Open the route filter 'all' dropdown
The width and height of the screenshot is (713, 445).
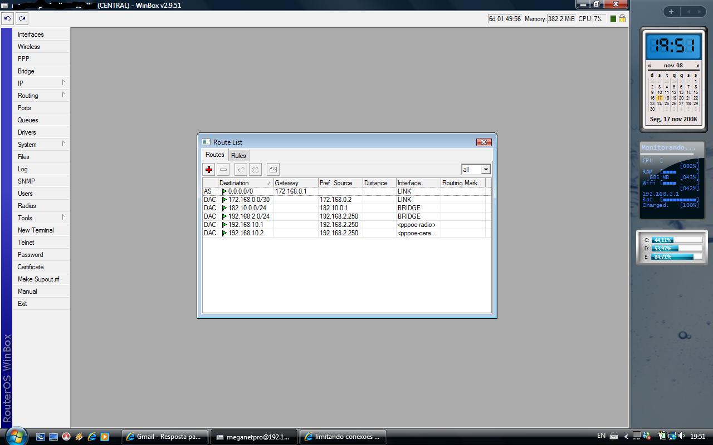[486, 170]
